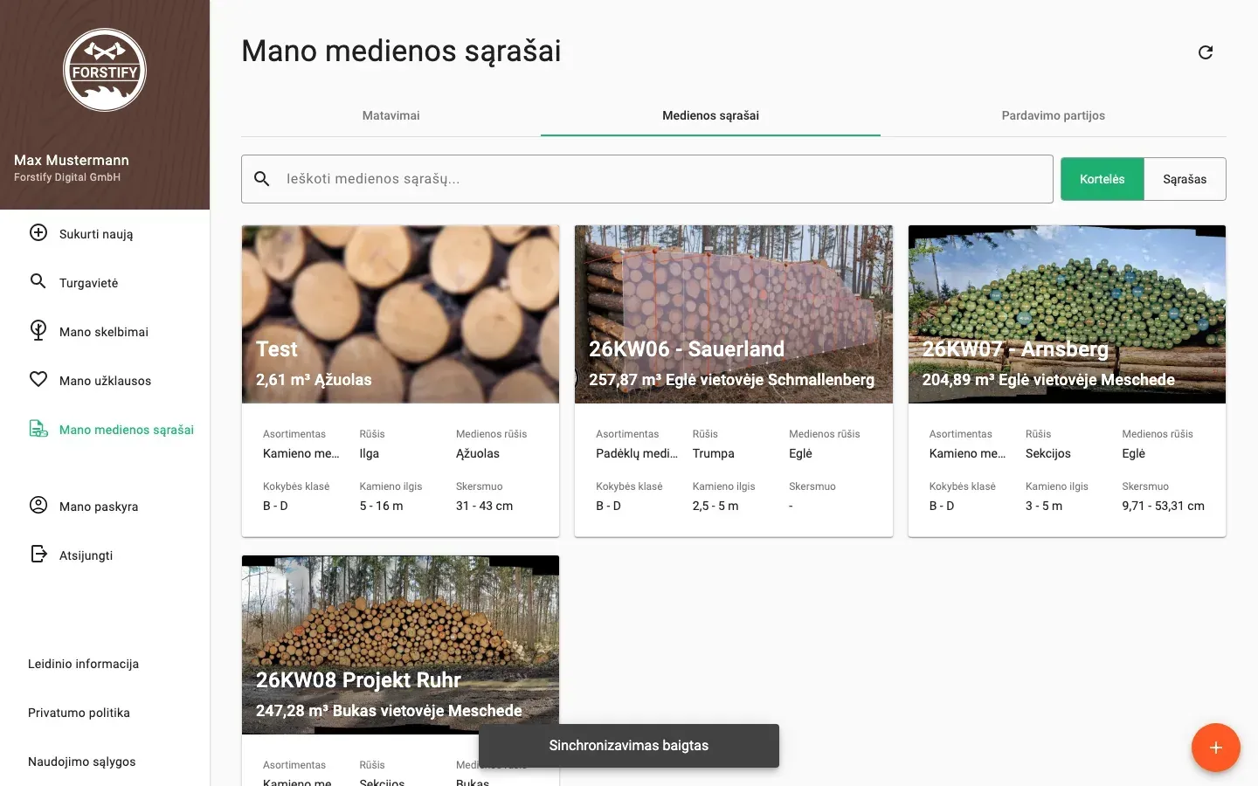1258x786 pixels.
Task: Open the 26KW06 - Sauerland card image
Action: [x=734, y=314]
